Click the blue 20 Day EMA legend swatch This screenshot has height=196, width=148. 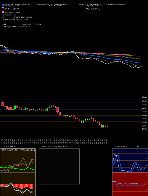(3, 5)
